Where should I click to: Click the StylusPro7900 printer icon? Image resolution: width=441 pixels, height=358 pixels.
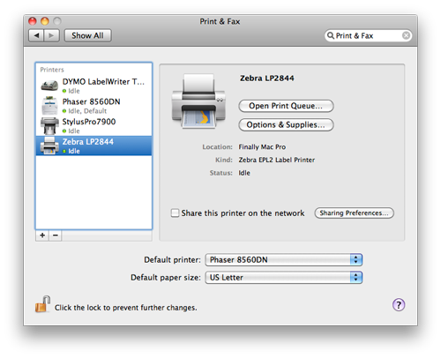(x=49, y=125)
